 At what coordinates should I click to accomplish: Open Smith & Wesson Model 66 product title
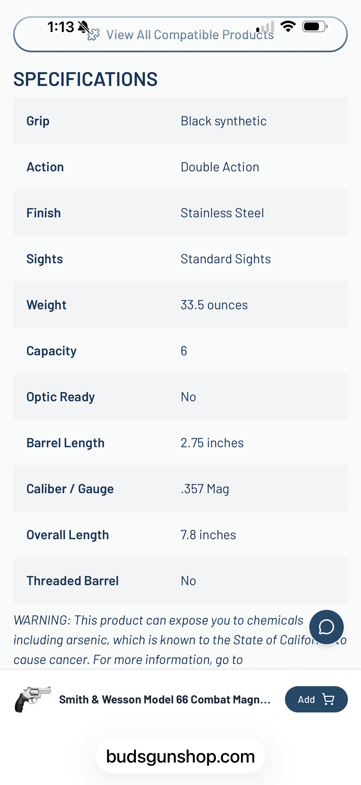click(x=165, y=699)
